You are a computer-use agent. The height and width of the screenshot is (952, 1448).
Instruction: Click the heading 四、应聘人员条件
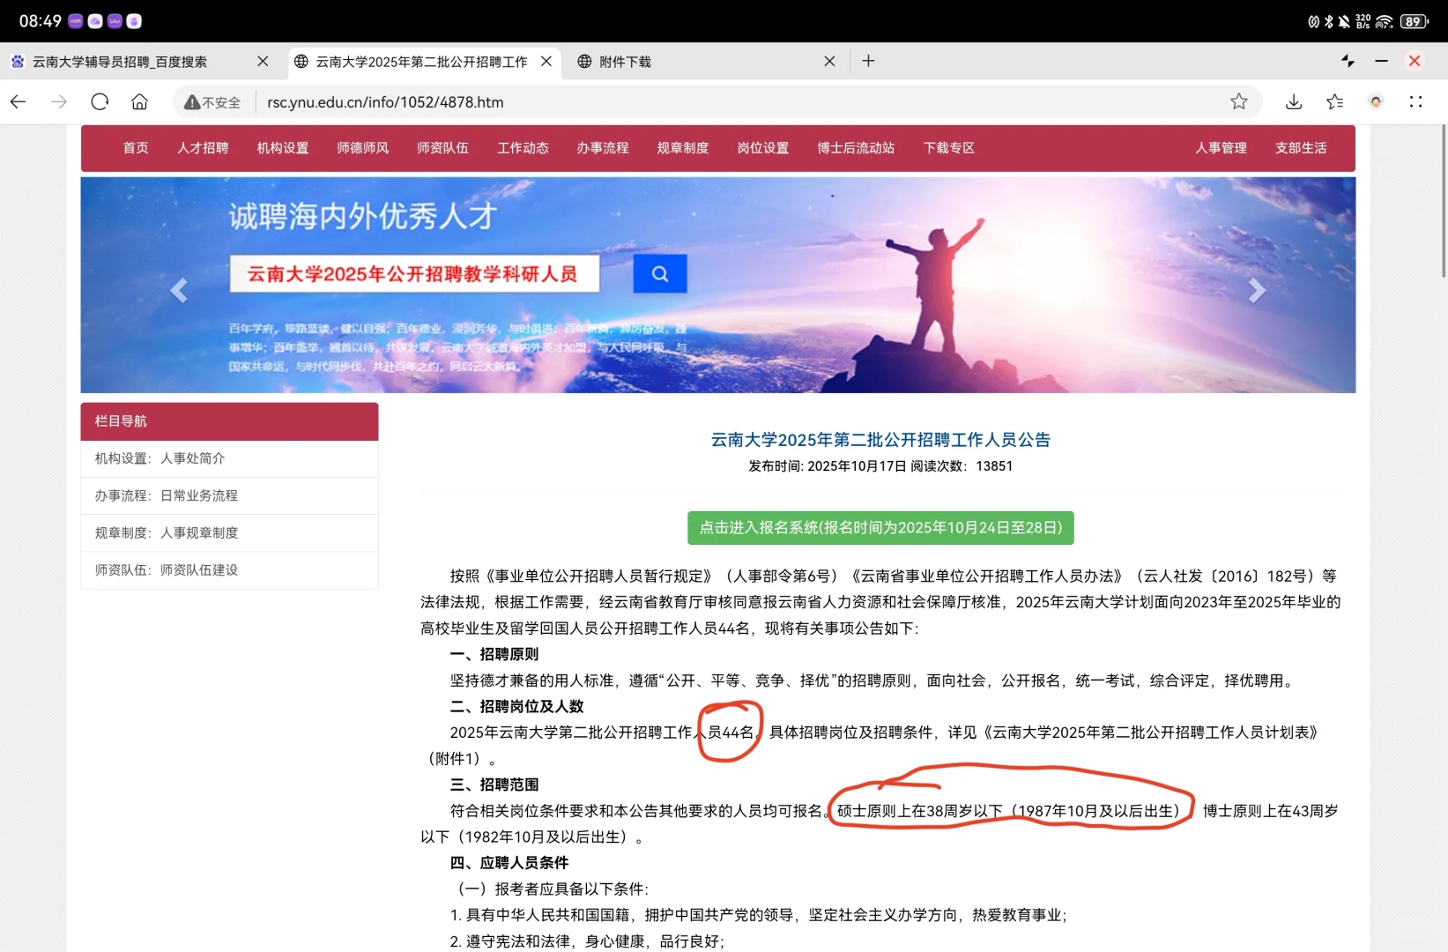click(x=509, y=863)
